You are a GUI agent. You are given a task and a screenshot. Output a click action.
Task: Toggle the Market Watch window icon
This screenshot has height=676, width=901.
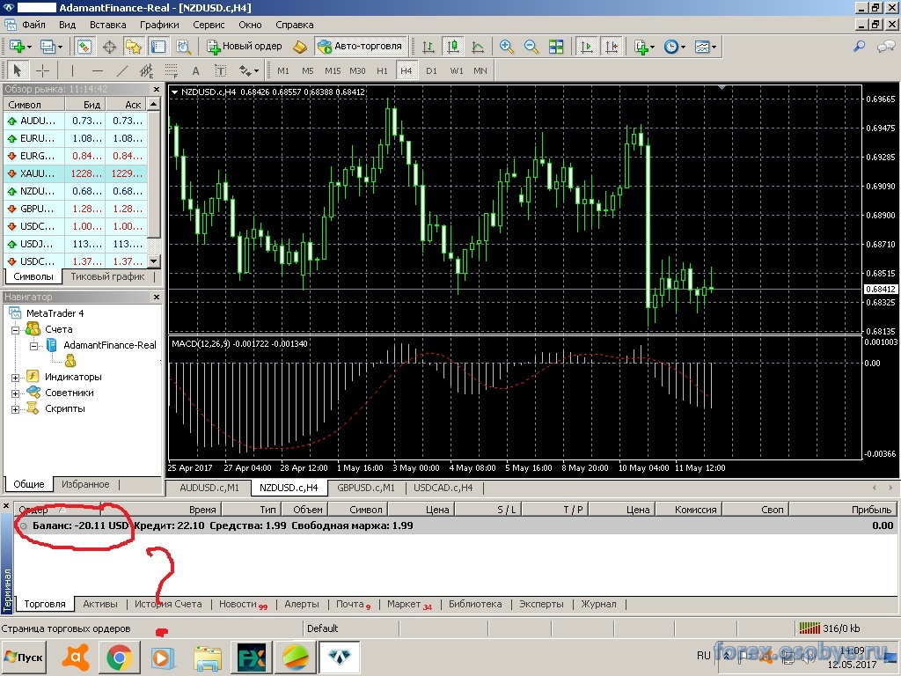pos(84,47)
